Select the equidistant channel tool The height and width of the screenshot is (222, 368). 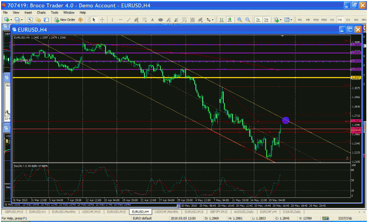pyautogui.click(x=137, y=20)
